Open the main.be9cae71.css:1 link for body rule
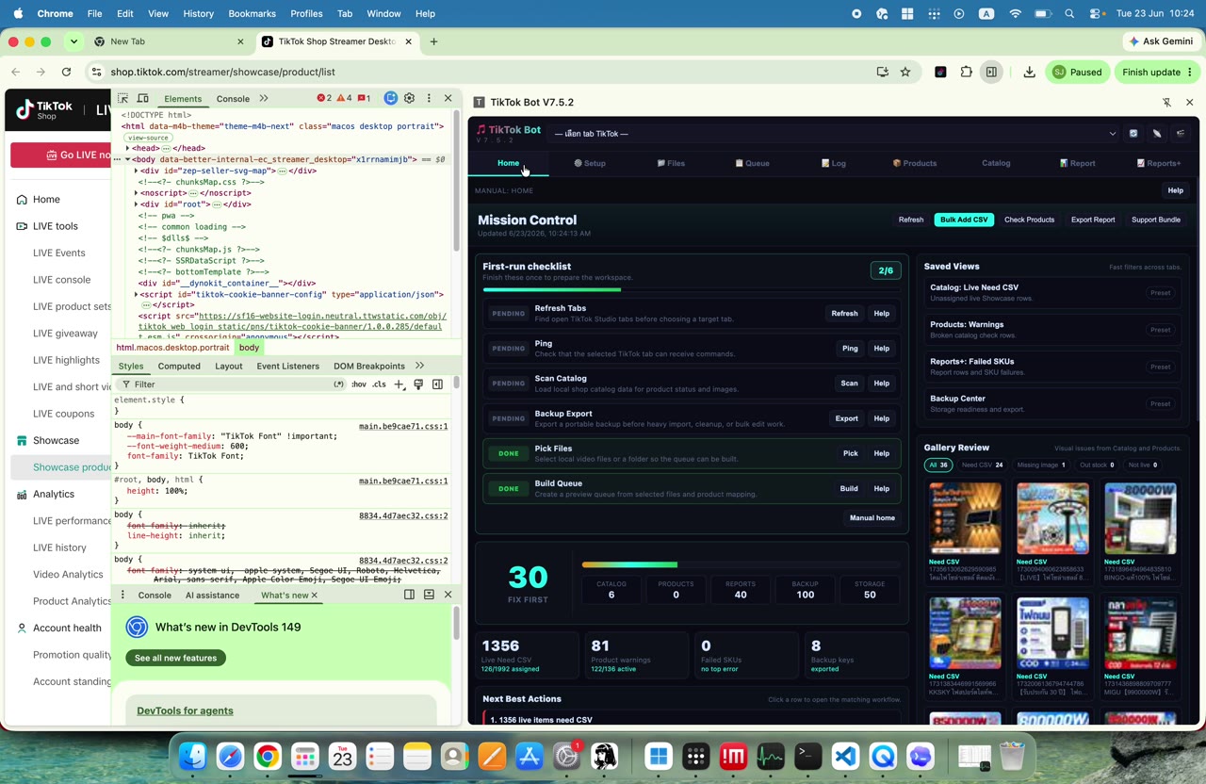 click(403, 426)
